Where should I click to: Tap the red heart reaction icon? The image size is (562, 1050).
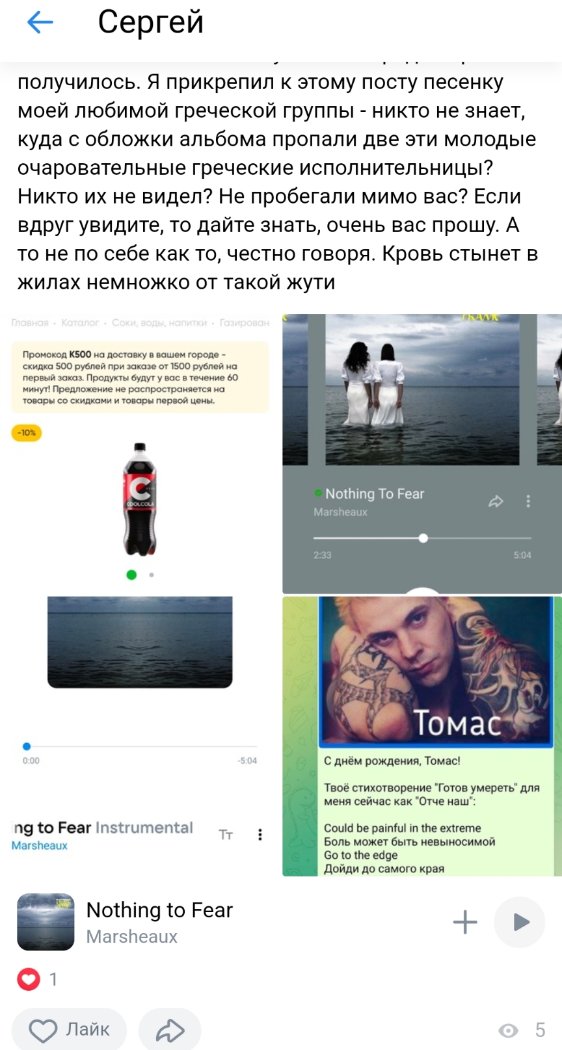pyautogui.click(x=29, y=978)
